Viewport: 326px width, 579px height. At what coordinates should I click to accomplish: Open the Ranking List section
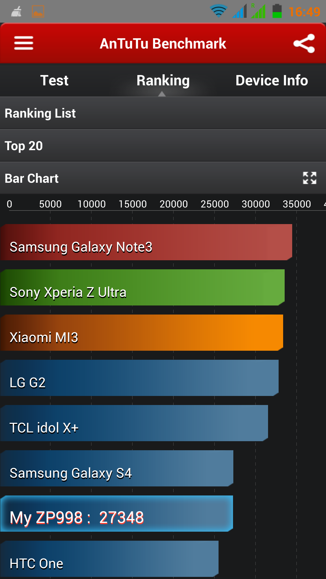tap(163, 113)
